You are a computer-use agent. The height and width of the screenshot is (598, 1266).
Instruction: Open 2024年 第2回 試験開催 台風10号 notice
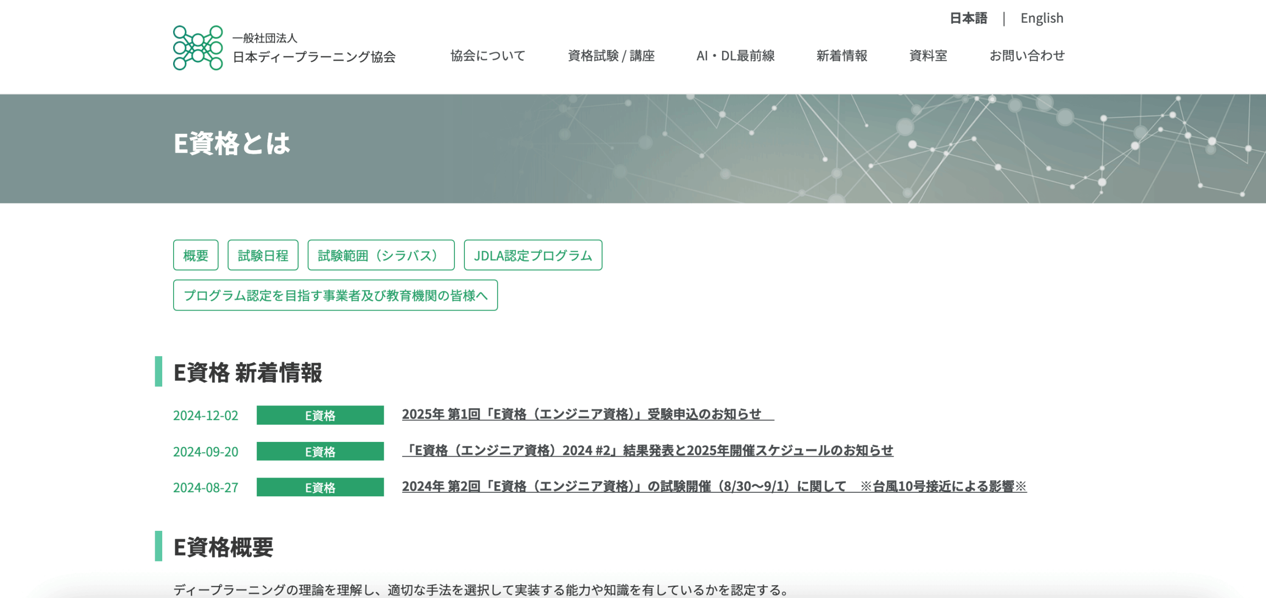715,486
